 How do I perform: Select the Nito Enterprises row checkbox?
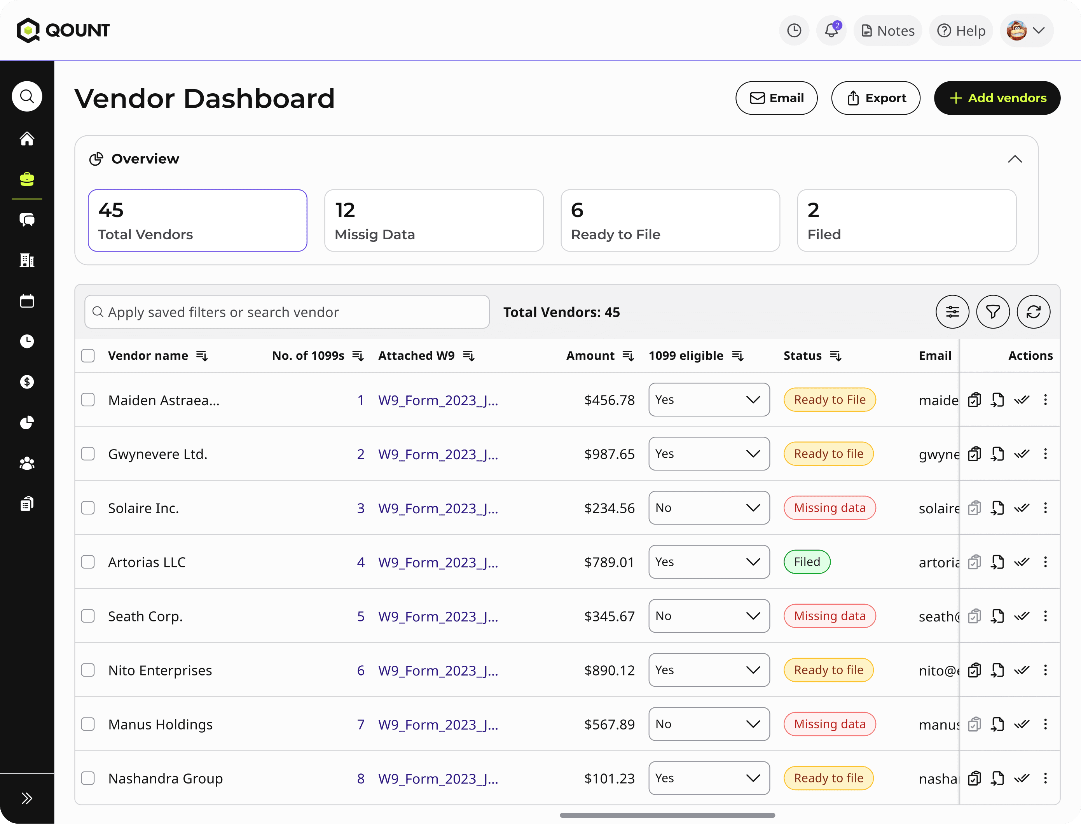pyautogui.click(x=88, y=670)
